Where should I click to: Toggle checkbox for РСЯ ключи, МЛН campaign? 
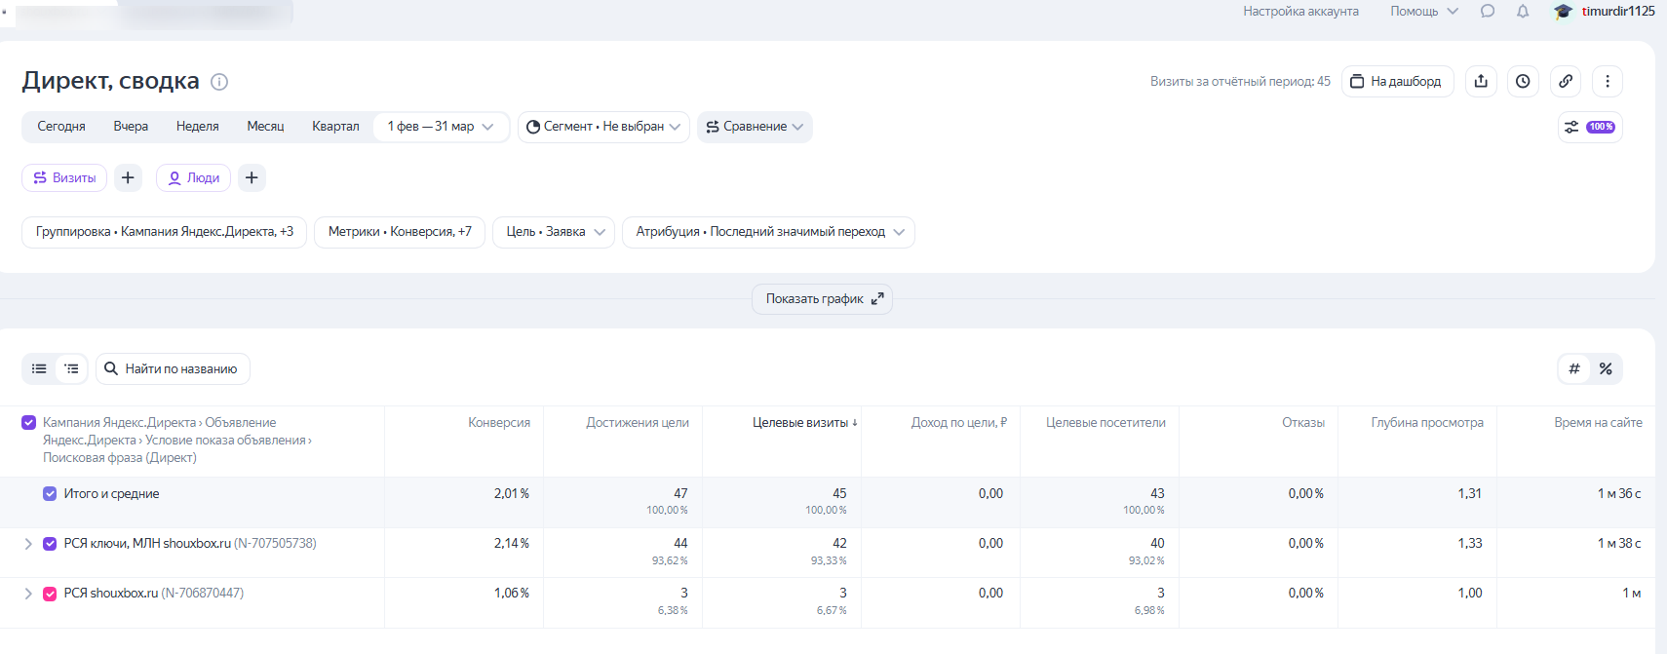pos(50,544)
